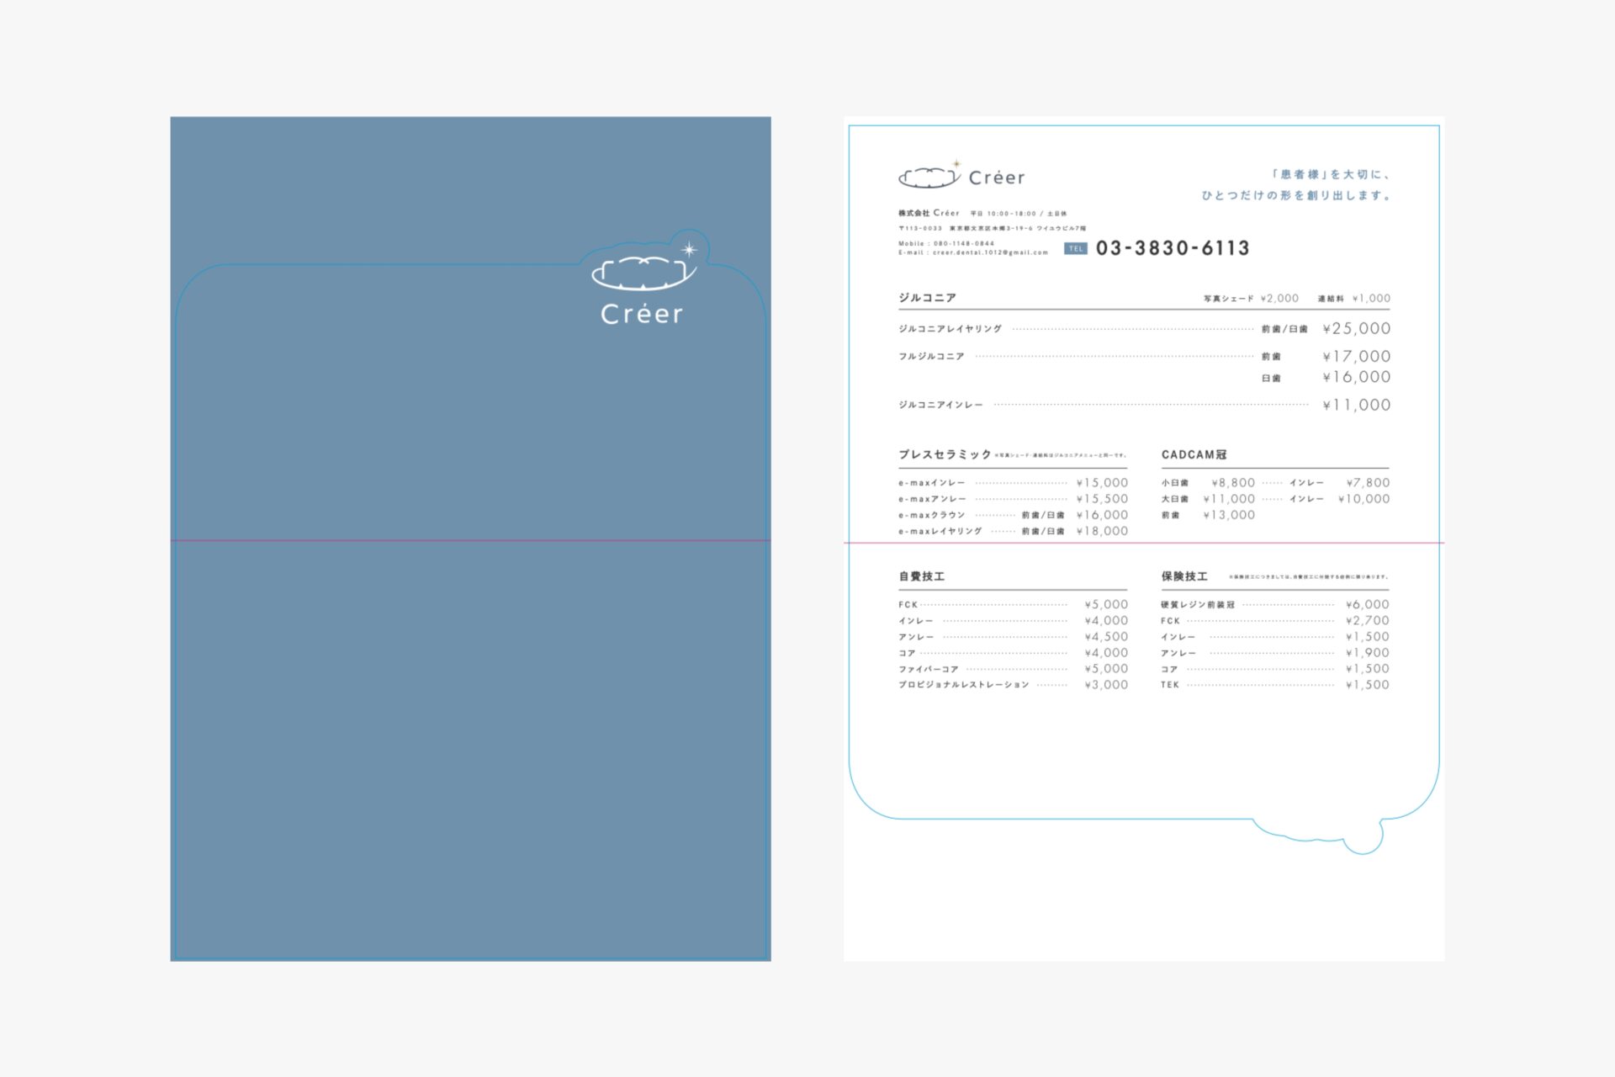
Task: Click the white Créer wordmark on blue cover
Action: click(642, 314)
